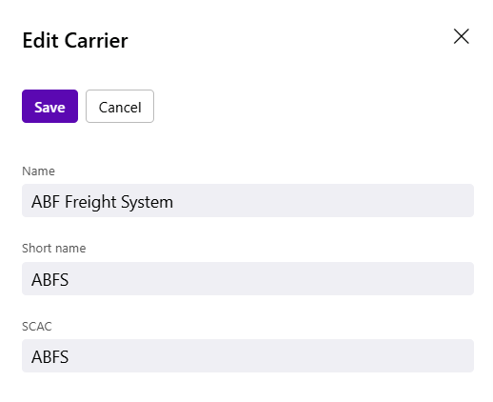Click the SCAC field label
This screenshot has height=402, width=493.
[37, 327]
